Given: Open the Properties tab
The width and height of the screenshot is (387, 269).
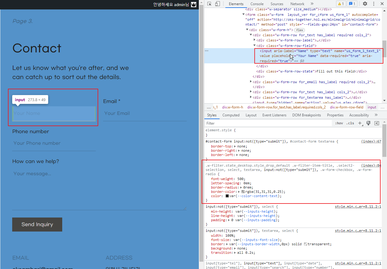Looking at the screenshot, I should [335, 115].
